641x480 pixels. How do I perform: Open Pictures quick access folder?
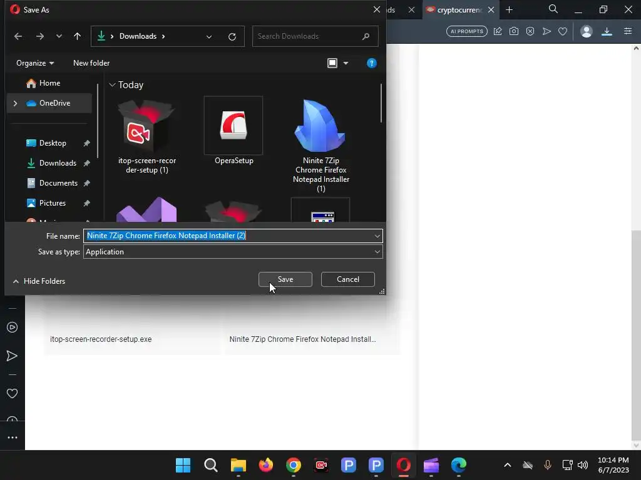pyautogui.click(x=53, y=203)
